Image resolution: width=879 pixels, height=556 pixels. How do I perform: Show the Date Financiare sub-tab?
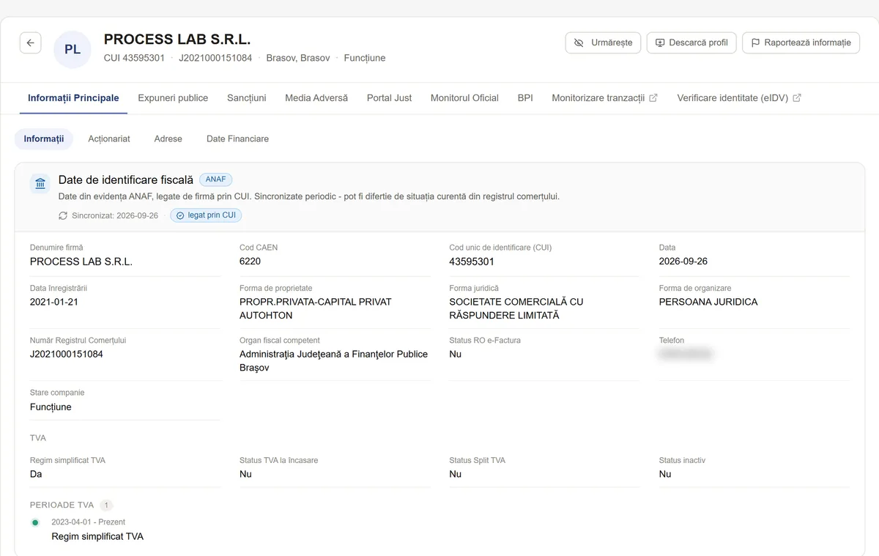point(237,138)
